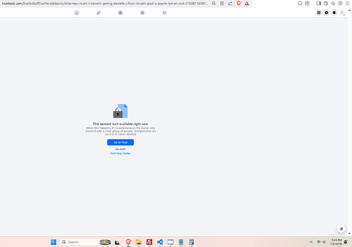
Task: Toggle Brave Shields lion icon in address bar
Action: (239, 4)
